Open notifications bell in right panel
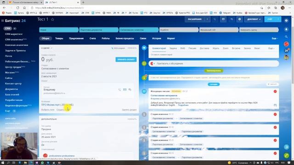Image resolution: width=294 pixels, height=165 pixels. (x=286, y=29)
